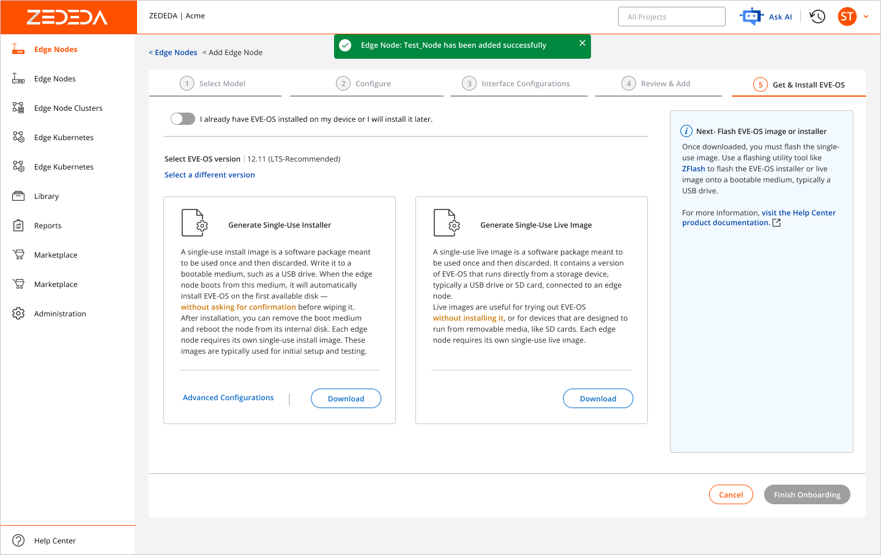The height and width of the screenshot is (555, 881).
Task: Toggle the already have EVE-OS installed switch
Action: [182, 119]
